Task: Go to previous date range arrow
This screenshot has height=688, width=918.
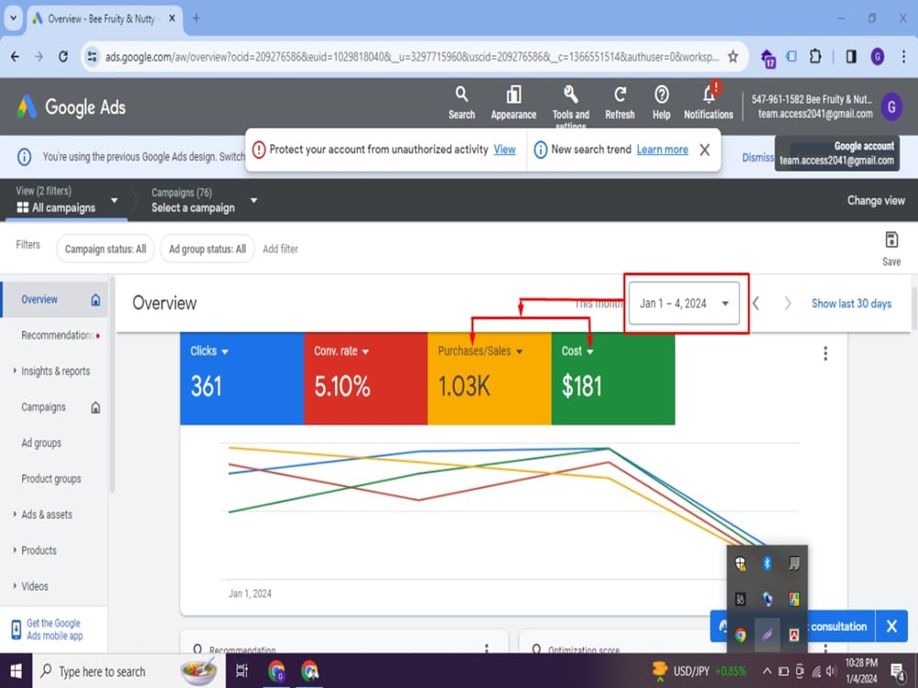Action: pyautogui.click(x=756, y=303)
